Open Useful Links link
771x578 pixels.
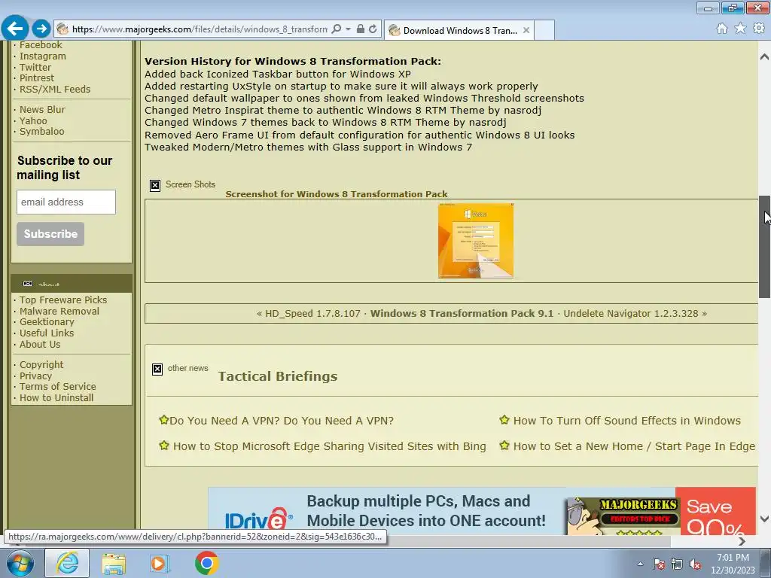coord(47,333)
